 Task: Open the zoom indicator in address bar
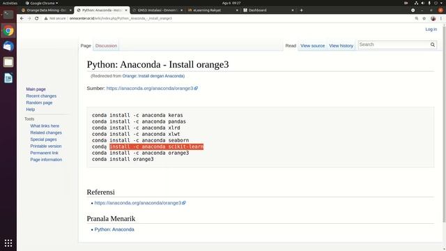(x=417, y=18)
